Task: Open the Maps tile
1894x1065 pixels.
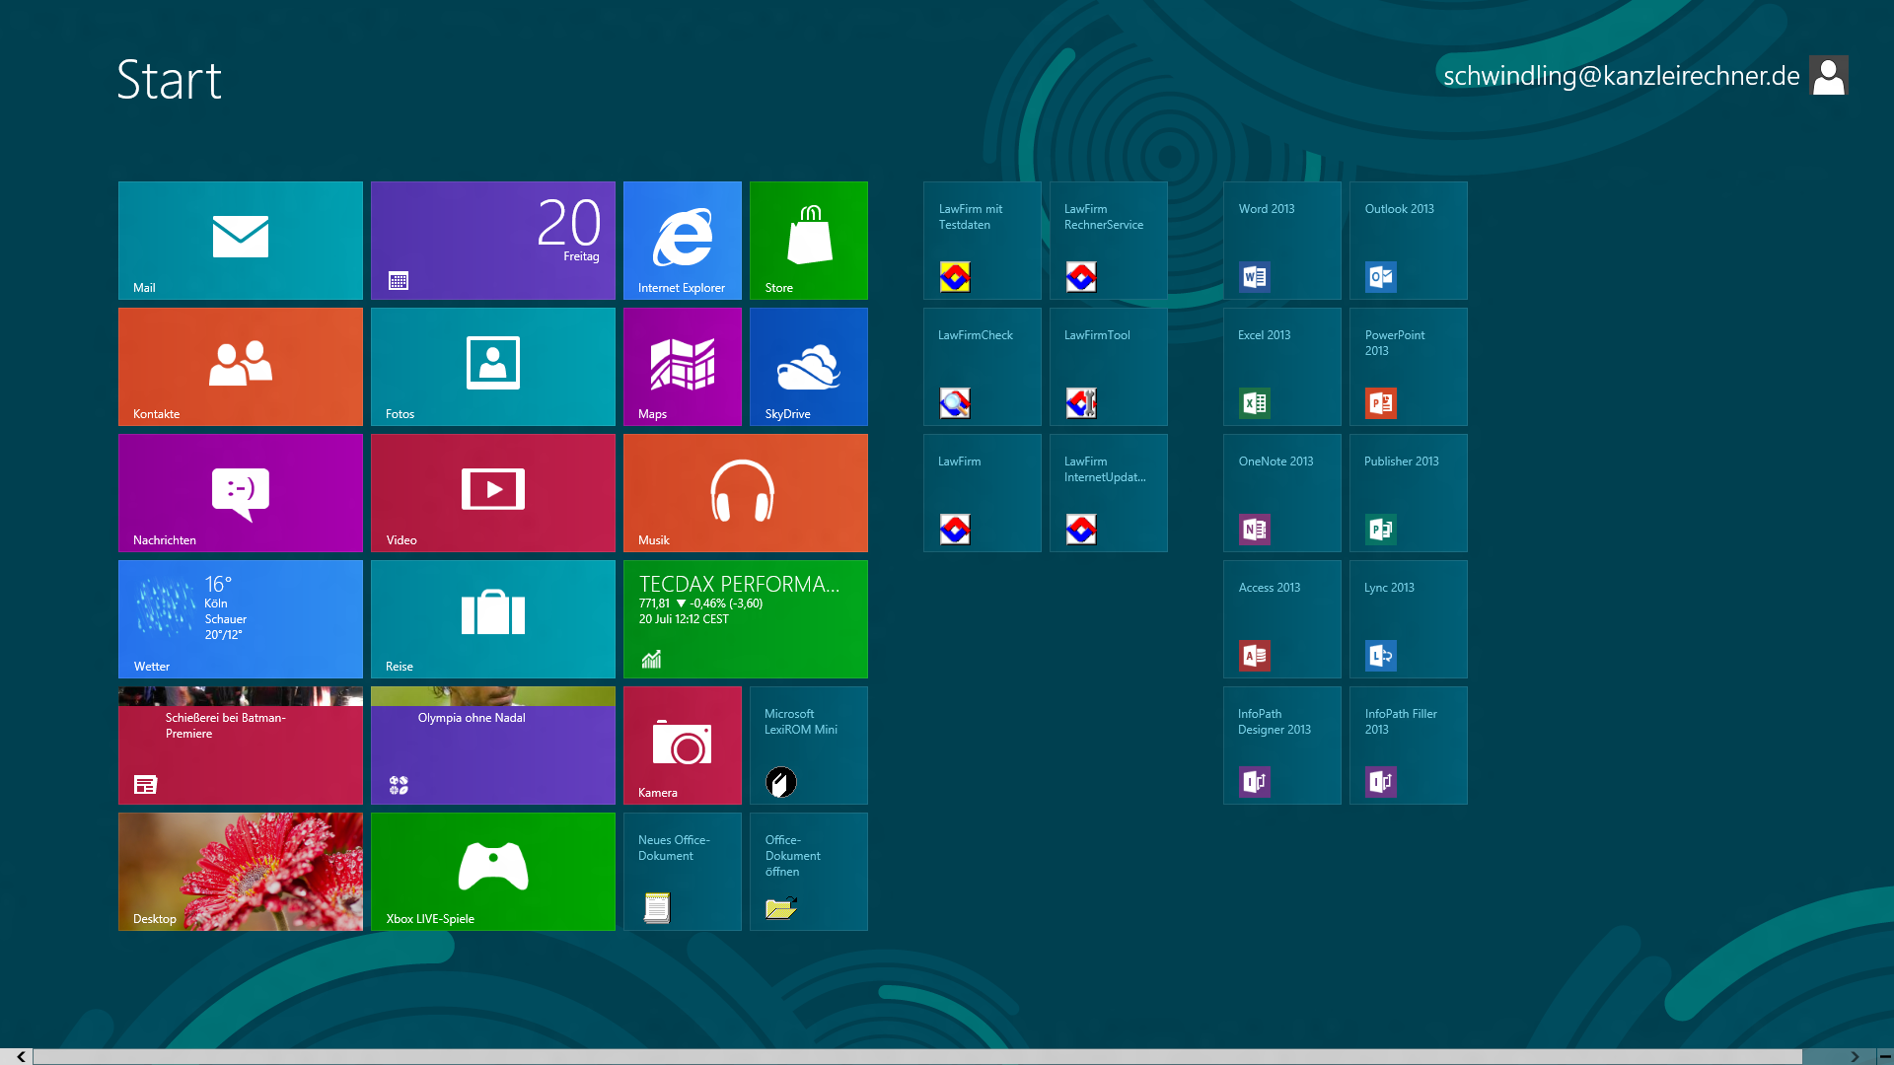Action: tap(682, 367)
